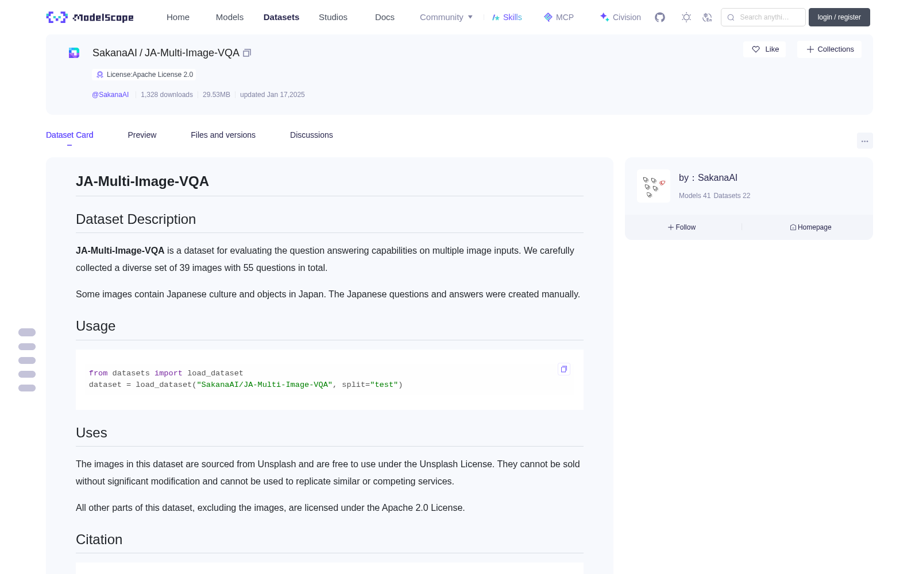919x574 pixels.
Task: Open the GitHub icon link
Action: click(660, 17)
